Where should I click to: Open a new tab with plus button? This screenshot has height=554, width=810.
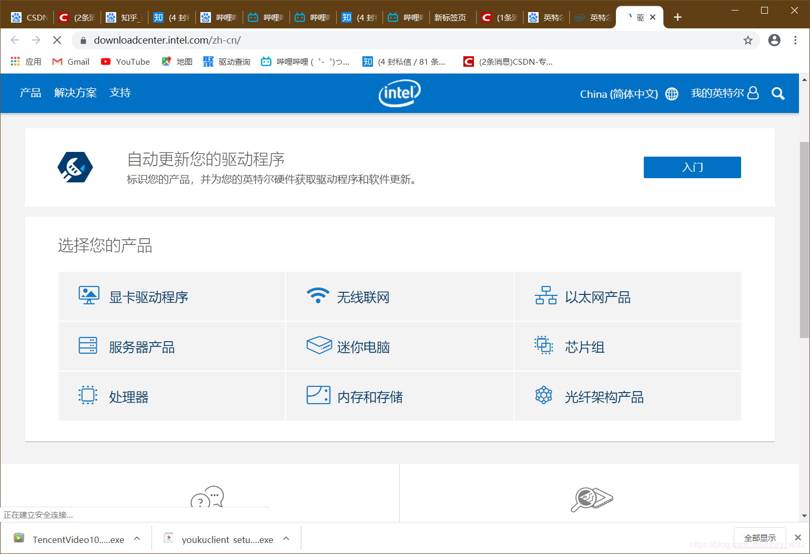[677, 17]
